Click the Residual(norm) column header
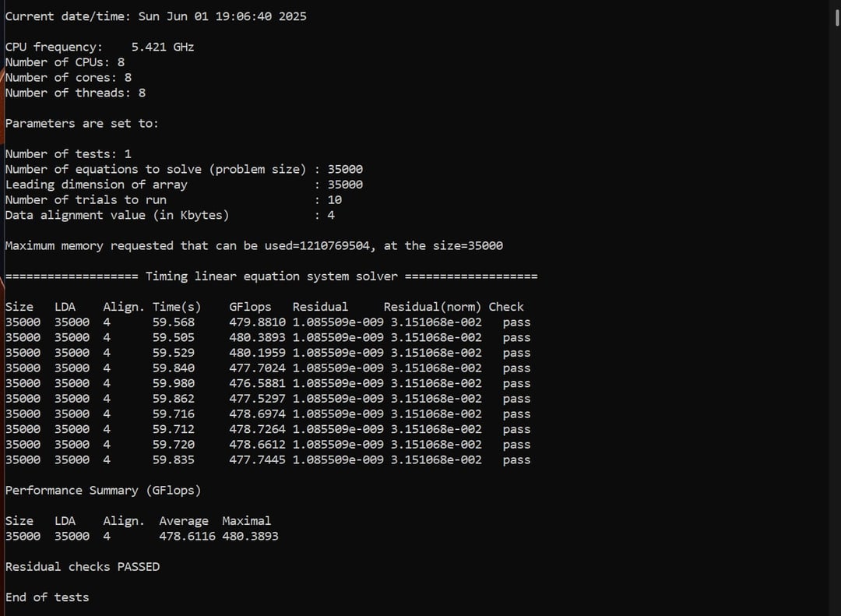The image size is (841, 616). click(x=432, y=307)
